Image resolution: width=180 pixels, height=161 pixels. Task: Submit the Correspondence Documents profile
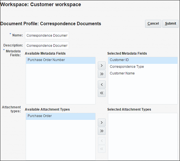point(171,24)
